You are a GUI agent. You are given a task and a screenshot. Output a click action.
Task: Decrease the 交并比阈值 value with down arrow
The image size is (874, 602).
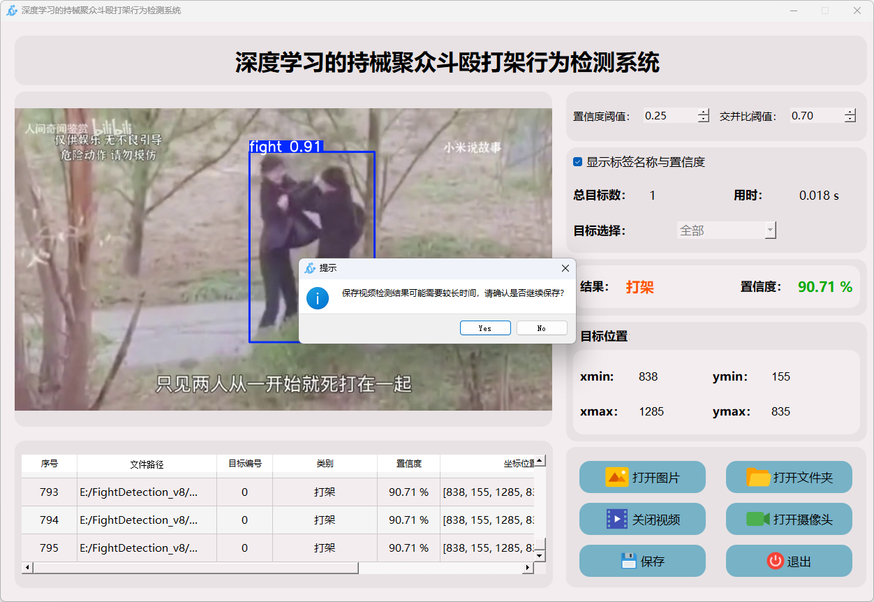pyautogui.click(x=850, y=119)
